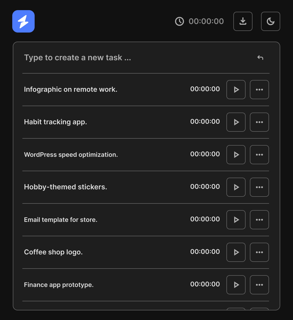Open options menu for Infographic on remote work
Viewport: 293px width, 320px height.
(259, 90)
